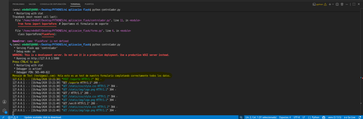Open 'Lín. 2, Col. 1' go-to-line indicator
This screenshot has width=363, height=119.
point(261,117)
